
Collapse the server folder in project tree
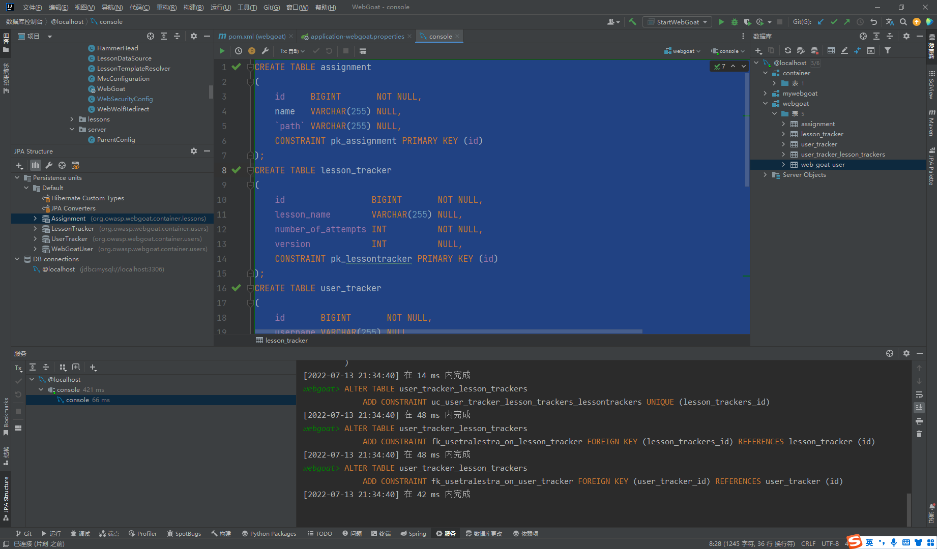pyautogui.click(x=72, y=130)
